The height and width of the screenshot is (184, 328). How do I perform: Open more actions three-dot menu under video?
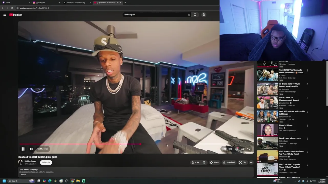point(251,163)
